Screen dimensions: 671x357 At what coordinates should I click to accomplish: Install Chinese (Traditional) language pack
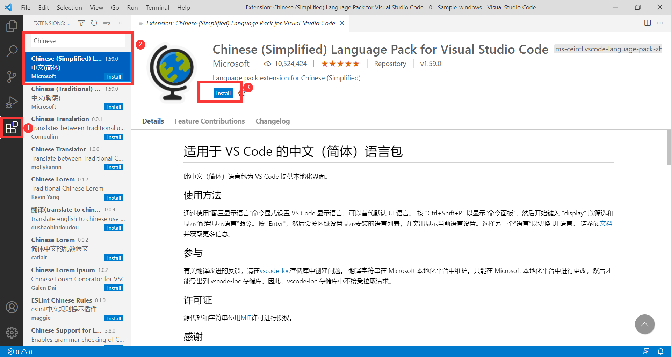pos(114,107)
